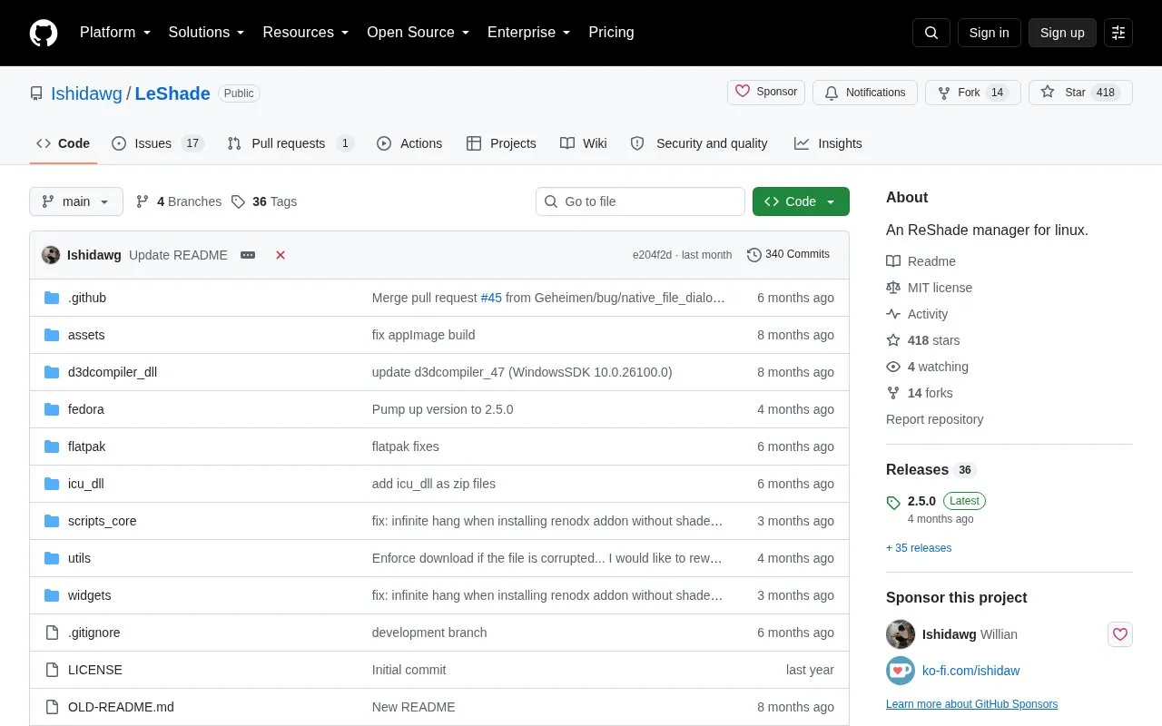Open the Resources header menu
Image resolution: width=1162 pixels, height=726 pixels.
(x=306, y=33)
